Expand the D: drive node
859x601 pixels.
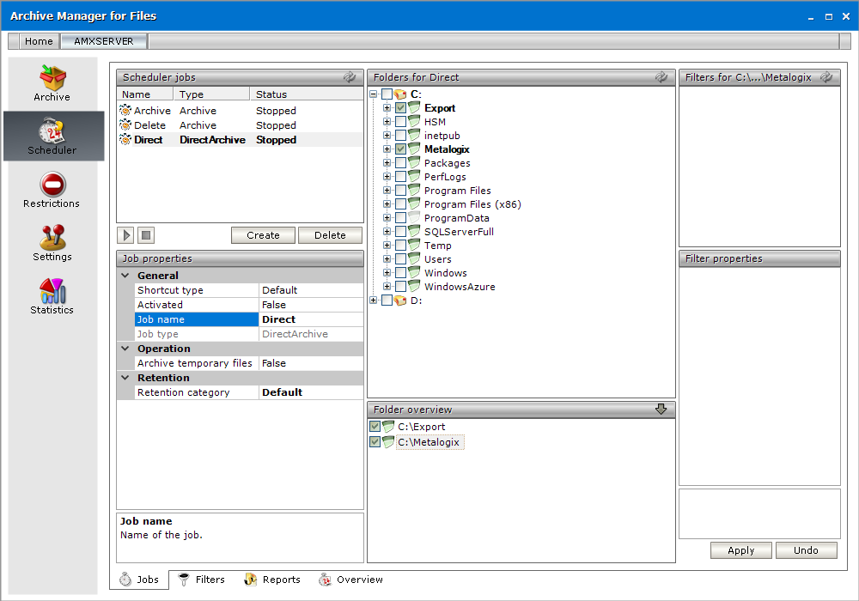(x=374, y=300)
